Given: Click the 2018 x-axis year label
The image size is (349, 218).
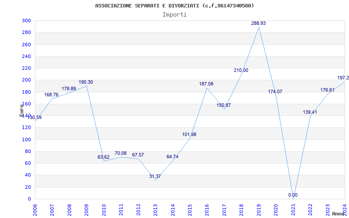Looking at the screenshot, I should [242, 210].
